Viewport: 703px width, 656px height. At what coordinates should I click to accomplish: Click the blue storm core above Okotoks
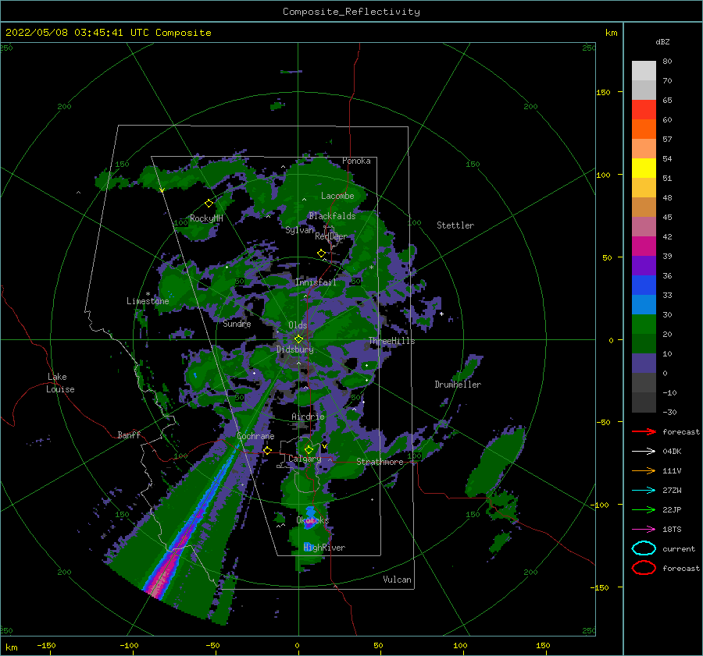[310, 513]
